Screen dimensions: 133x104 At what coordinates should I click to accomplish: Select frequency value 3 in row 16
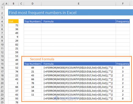123,68
